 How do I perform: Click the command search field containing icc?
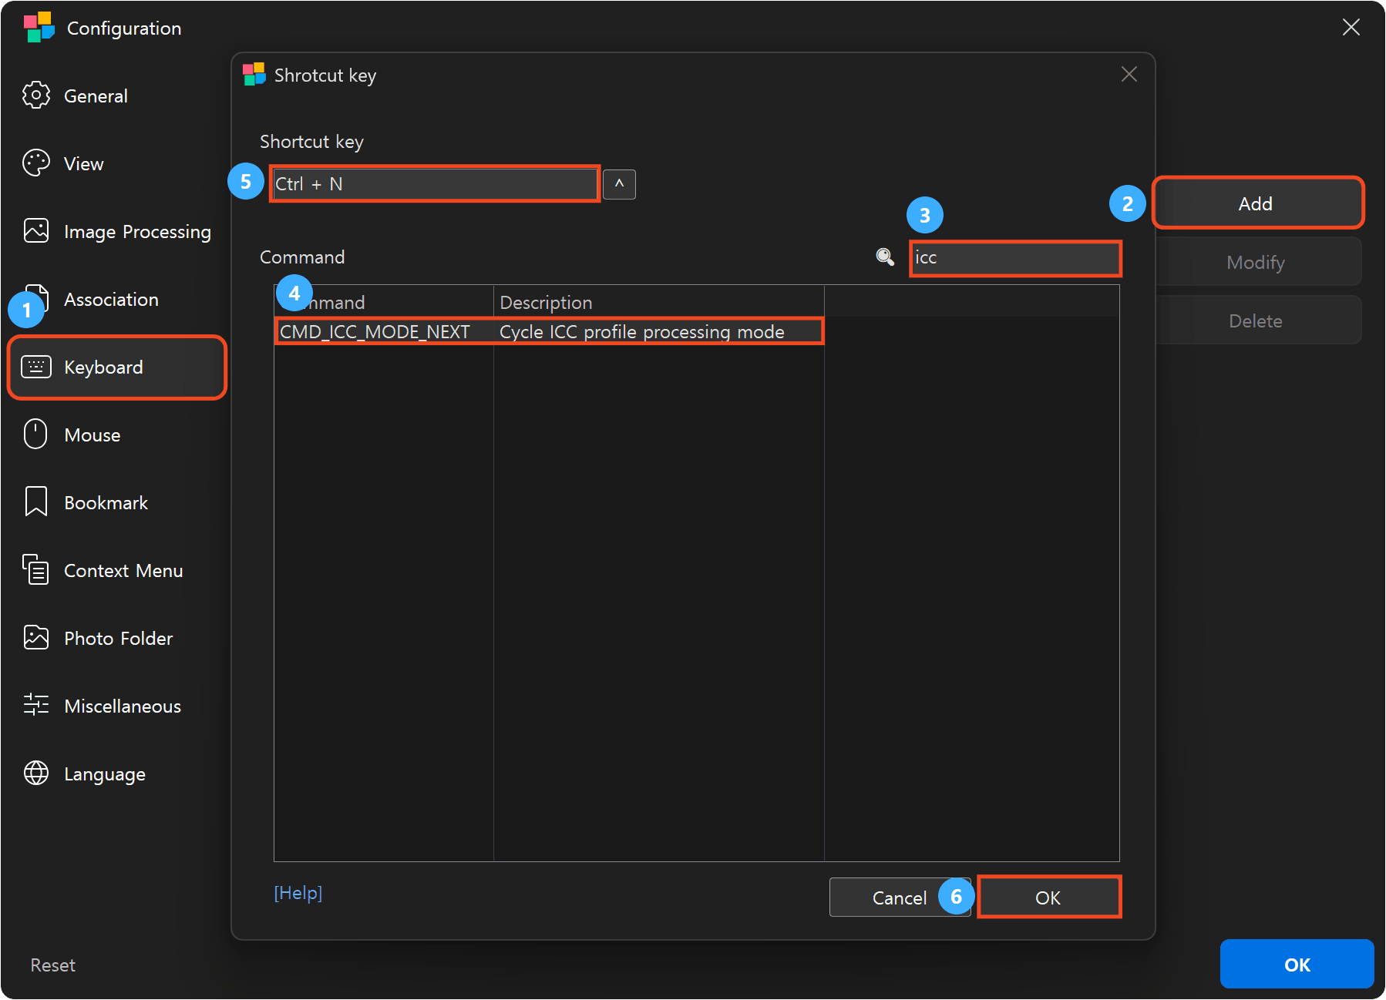tap(1015, 258)
